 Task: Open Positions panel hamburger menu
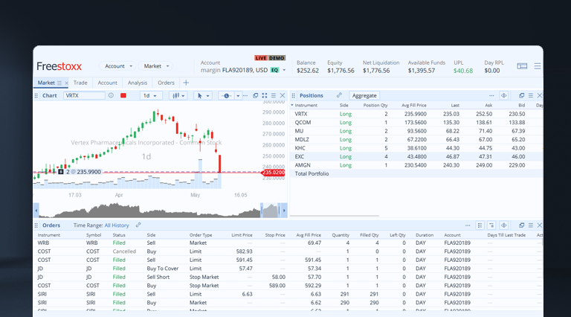click(x=531, y=95)
